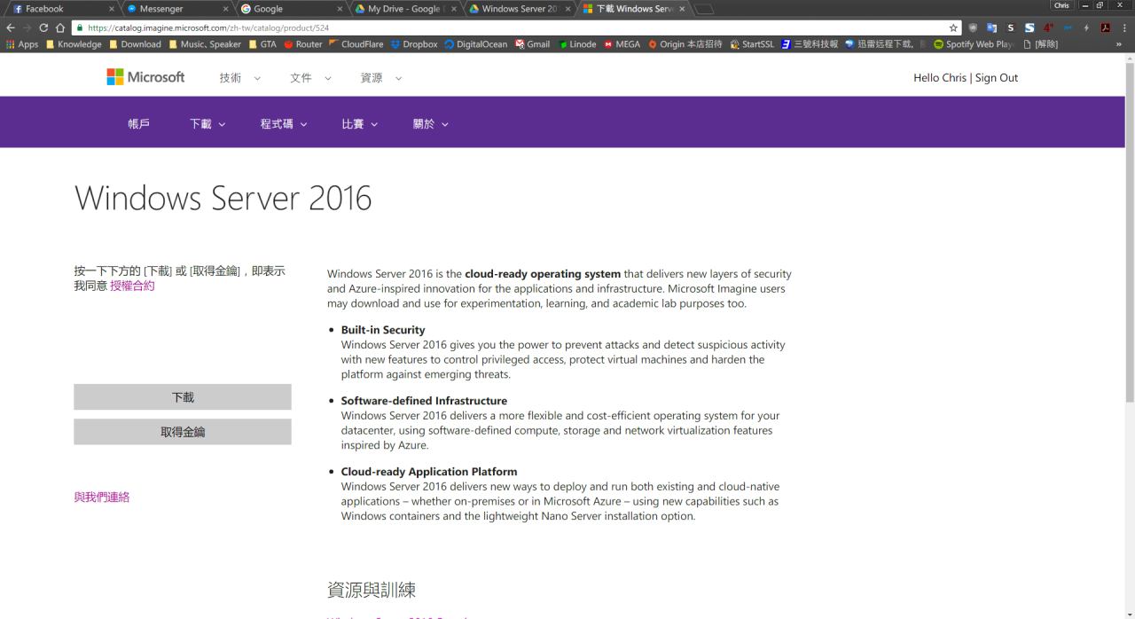This screenshot has width=1135, height=619.
Task: Reload the page with refresh icon
Action: pyautogui.click(x=43, y=27)
